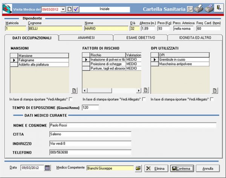Click the second printer icon in header
This screenshot has height=178, width=226.
point(209,9)
